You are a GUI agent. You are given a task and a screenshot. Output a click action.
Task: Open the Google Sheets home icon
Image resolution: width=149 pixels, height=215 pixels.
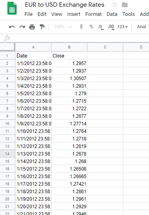(x=12, y=8)
